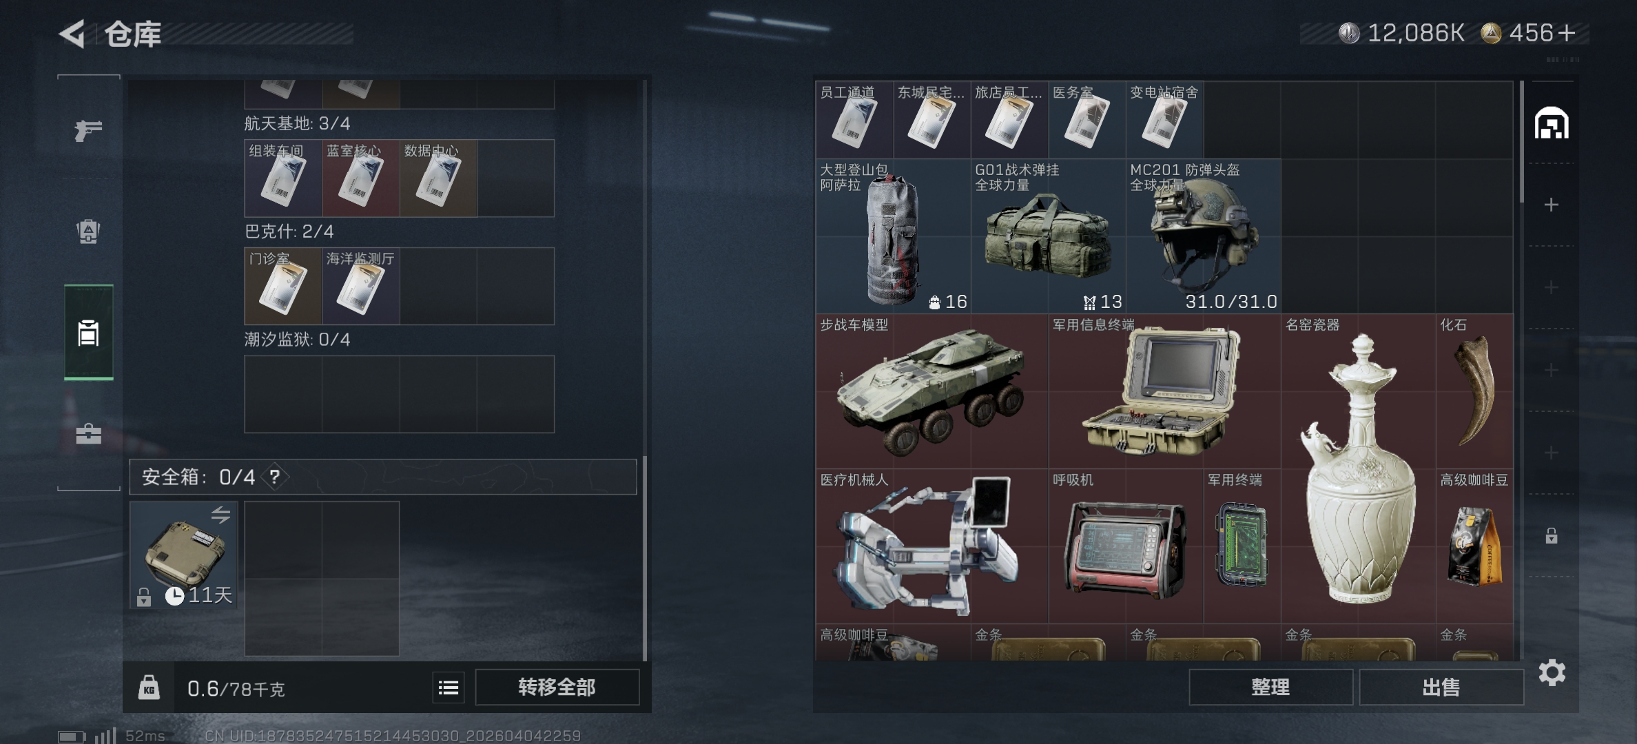Open the weapons tab with pistol icon
The image size is (1637, 744).
[88, 130]
